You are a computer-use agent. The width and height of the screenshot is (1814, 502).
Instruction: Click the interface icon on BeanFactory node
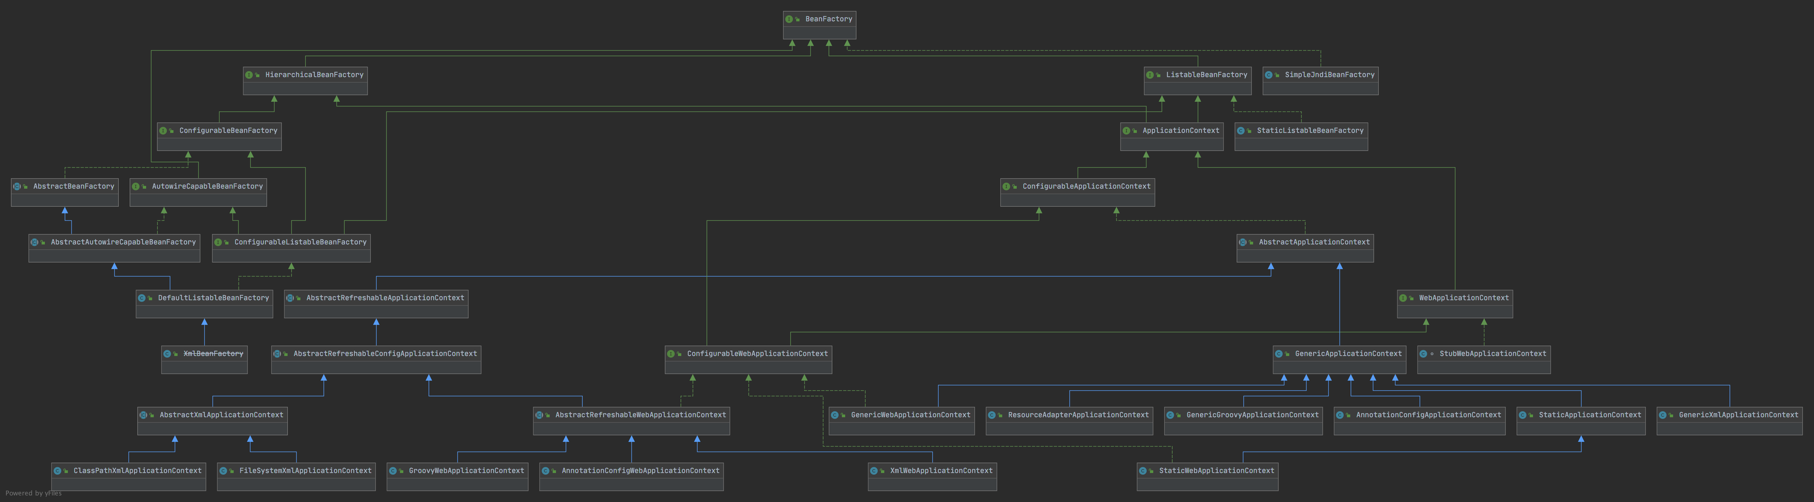[x=789, y=19]
